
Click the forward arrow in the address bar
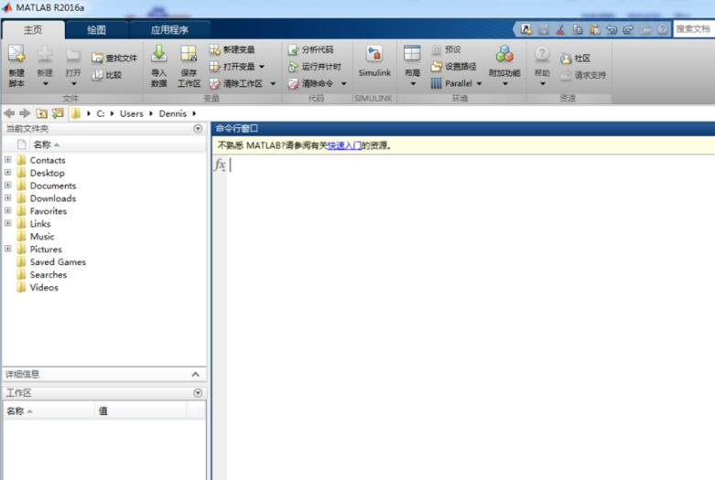pyautogui.click(x=25, y=113)
